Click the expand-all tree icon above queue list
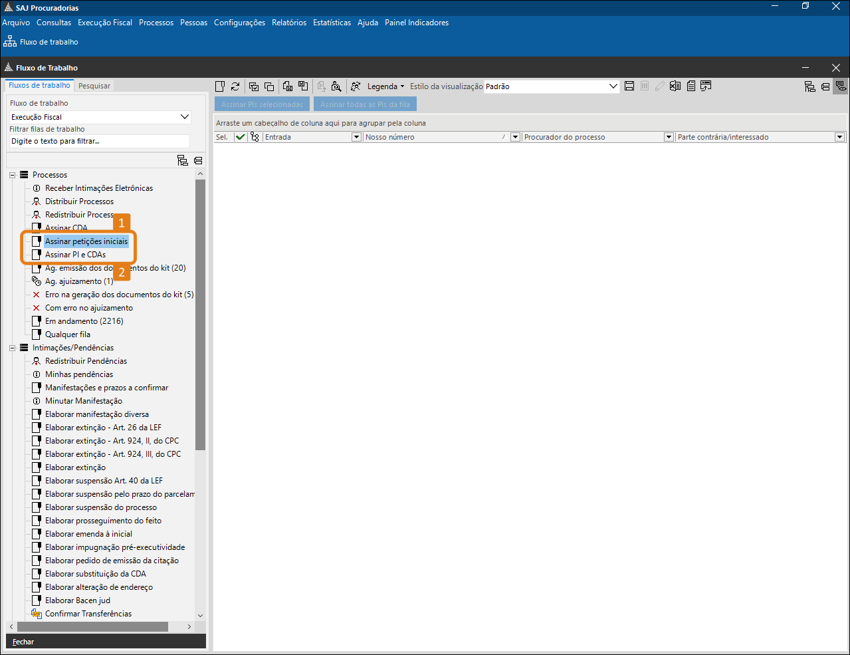 point(183,160)
